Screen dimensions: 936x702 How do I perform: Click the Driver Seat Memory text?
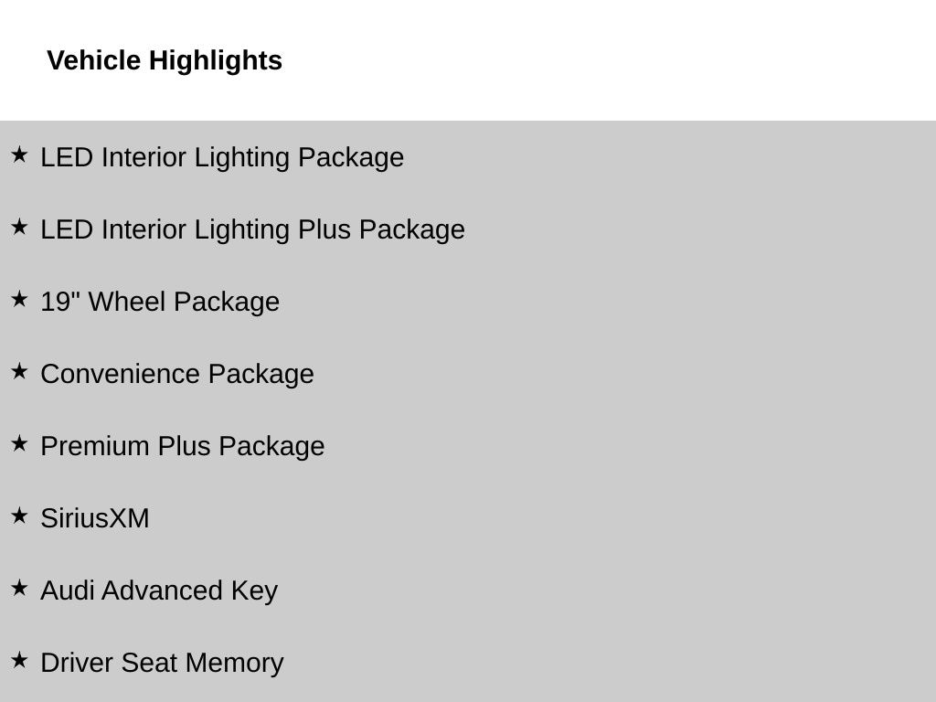coord(162,663)
